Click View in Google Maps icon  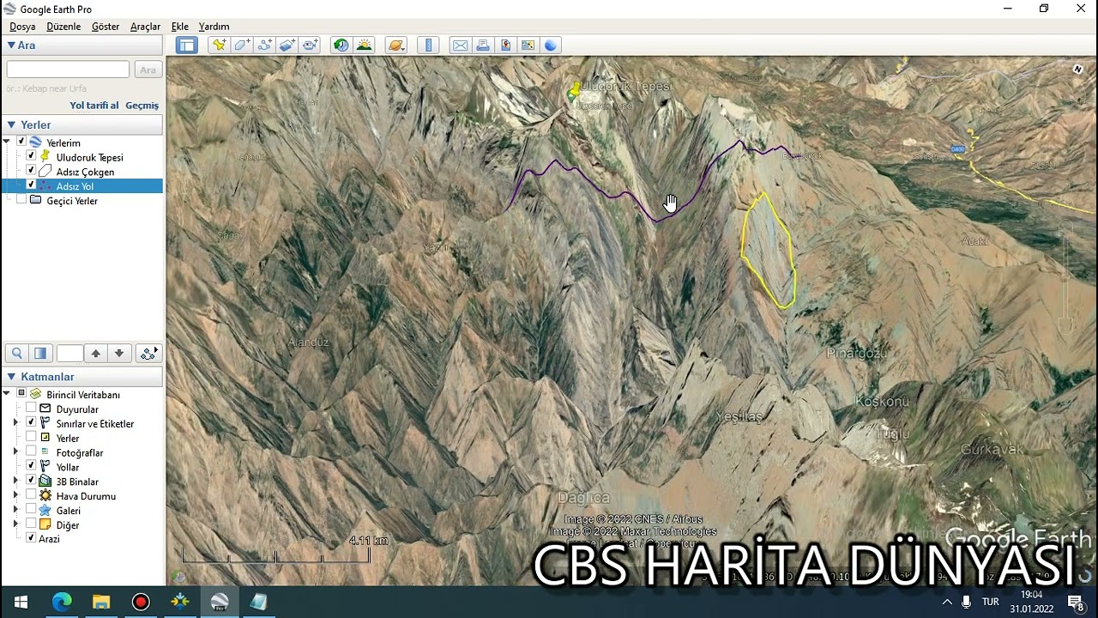[x=528, y=45]
